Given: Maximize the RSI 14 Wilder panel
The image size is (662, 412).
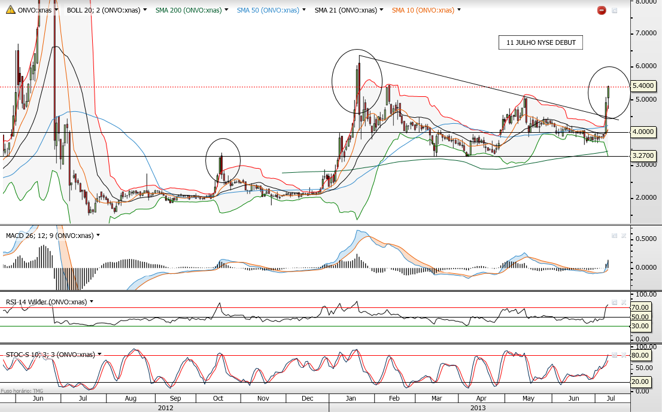Looking at the screenshot, I should 615,303.
